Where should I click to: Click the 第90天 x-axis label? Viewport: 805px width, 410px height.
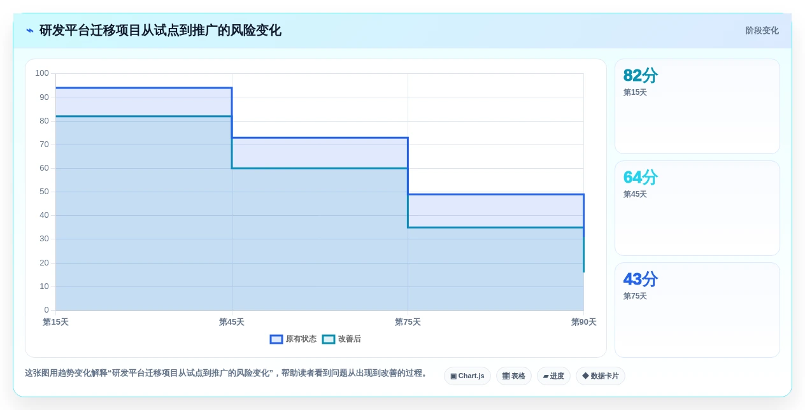[x=584, y=322]
